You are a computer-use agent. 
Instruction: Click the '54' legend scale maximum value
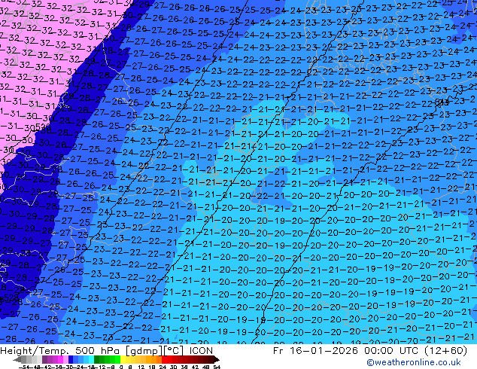(x=217, y=367)
